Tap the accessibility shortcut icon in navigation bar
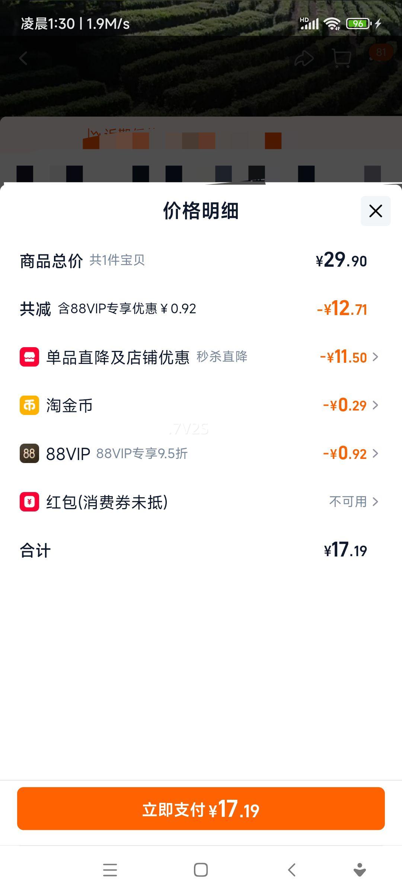Viewport: 402px width, 894px height. pos(360,870)
